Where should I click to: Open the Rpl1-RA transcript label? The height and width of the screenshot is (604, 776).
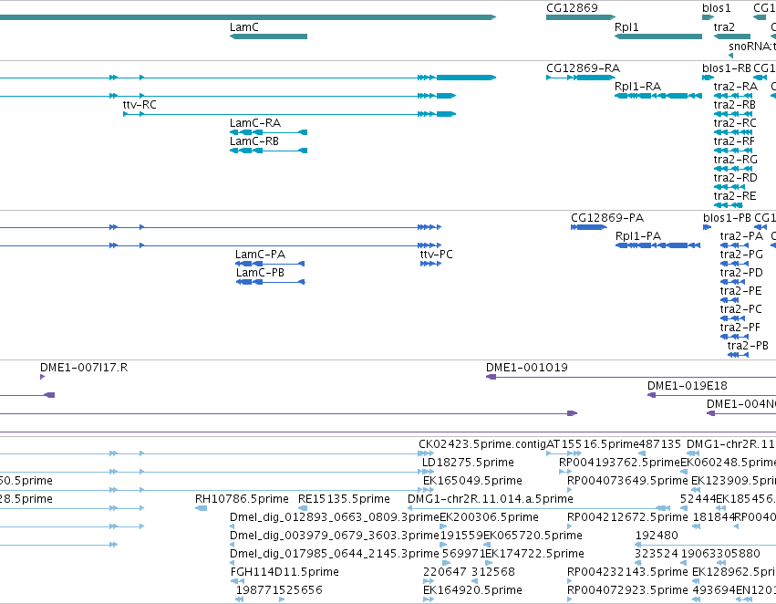pos(638,86)
